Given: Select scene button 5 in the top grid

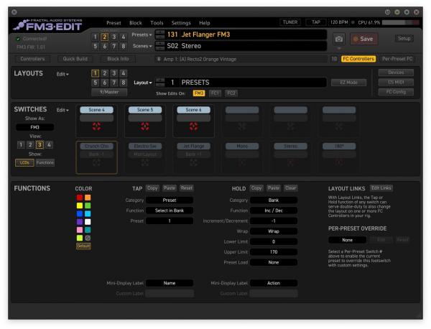Looking at the screenshot, I should [x=95, y=46].
